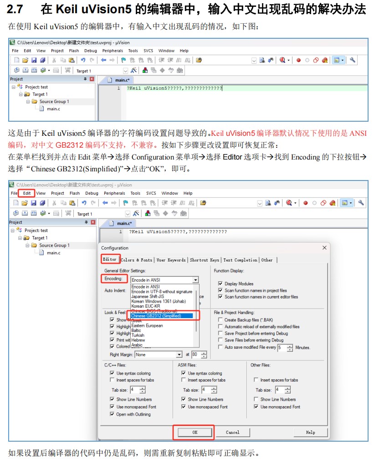Download code to flash with the LOAD icon
The width and height of the screenshot is (374, 459).
[69, 213]
